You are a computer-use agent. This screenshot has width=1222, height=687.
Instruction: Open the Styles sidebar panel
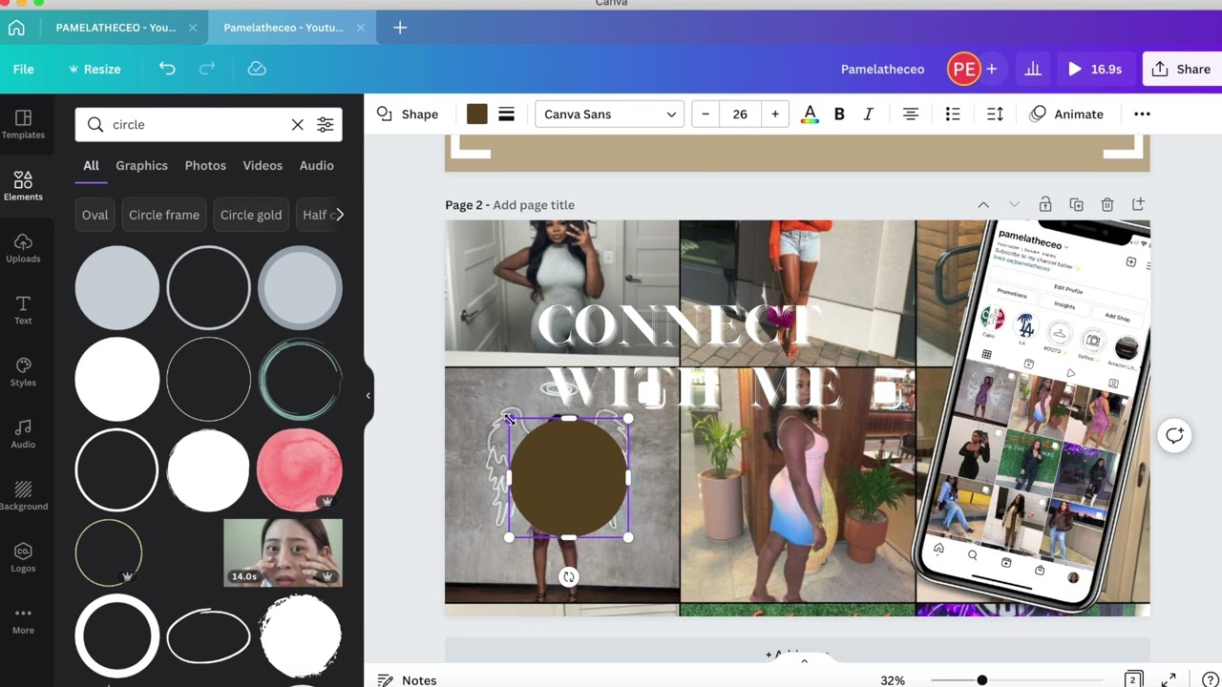23,372
